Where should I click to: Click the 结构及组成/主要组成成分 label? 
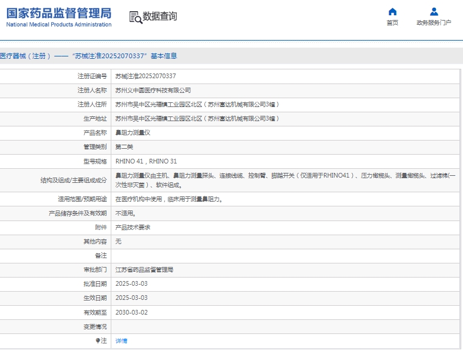74,181
